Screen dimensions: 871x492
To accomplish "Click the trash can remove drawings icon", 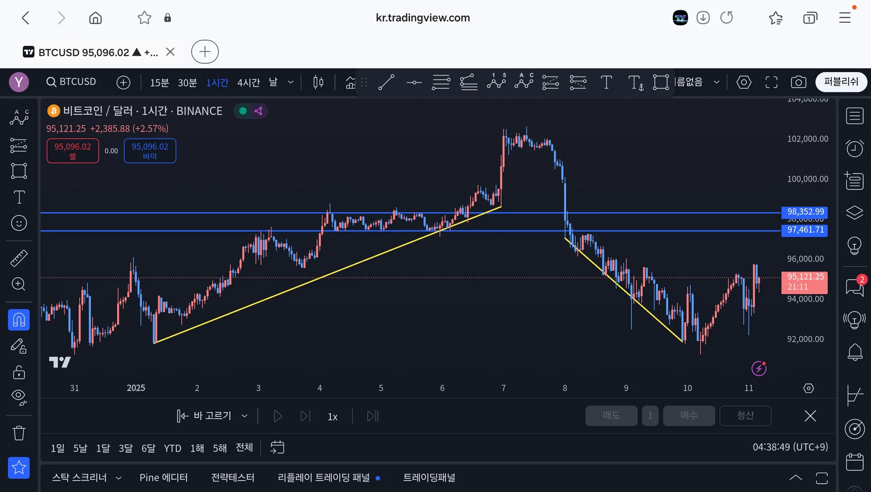I will point(19,433).
